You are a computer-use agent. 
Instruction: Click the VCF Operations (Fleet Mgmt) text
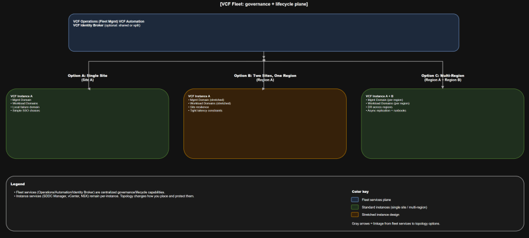[x=95, y=22]
